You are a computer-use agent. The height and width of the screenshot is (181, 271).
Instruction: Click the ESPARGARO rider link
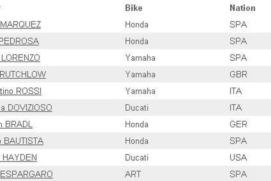pos(26,174)
